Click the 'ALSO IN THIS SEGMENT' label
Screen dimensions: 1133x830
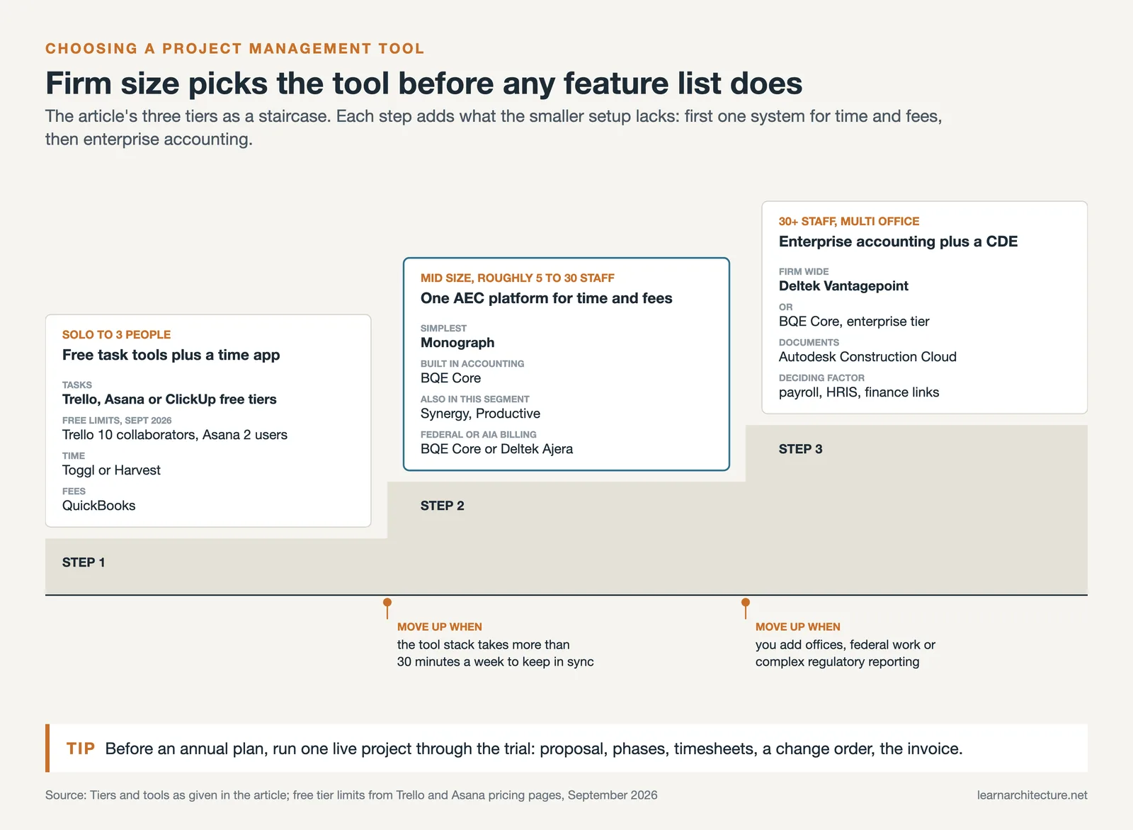[475, 399]
